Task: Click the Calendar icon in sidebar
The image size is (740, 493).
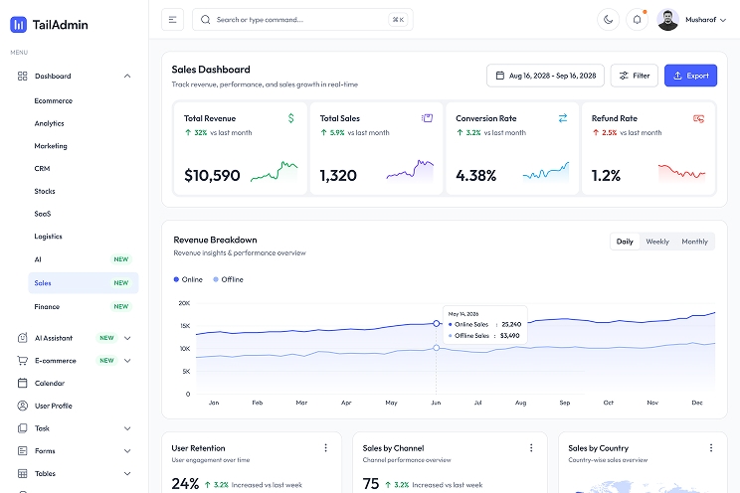Action: pyautogui.click(x=22, y=383)
